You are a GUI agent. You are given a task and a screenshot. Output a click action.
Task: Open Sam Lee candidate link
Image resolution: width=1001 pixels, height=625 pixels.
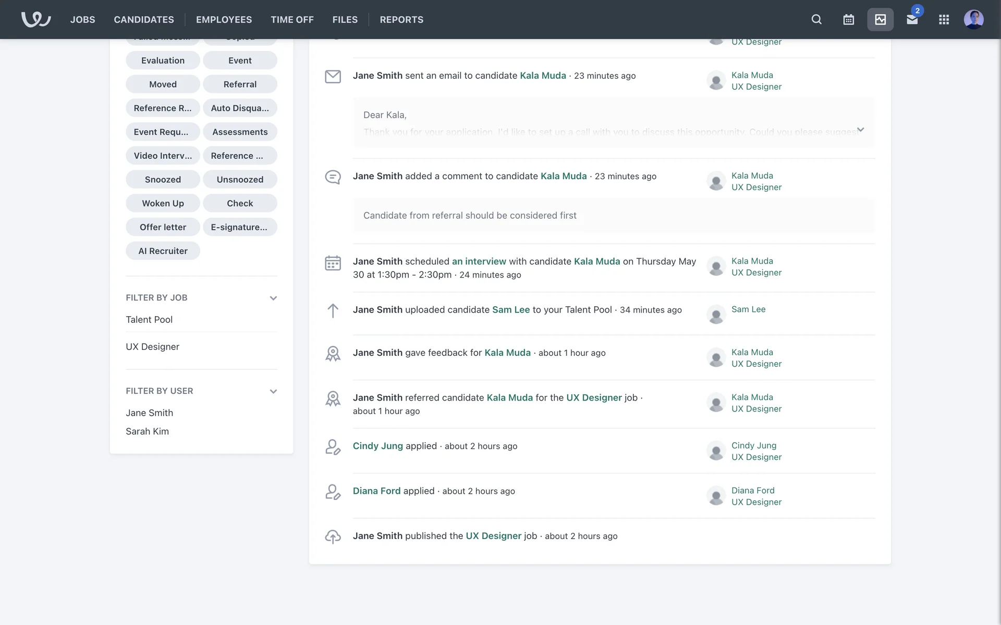pyautogui.click(x=510, y=309)
